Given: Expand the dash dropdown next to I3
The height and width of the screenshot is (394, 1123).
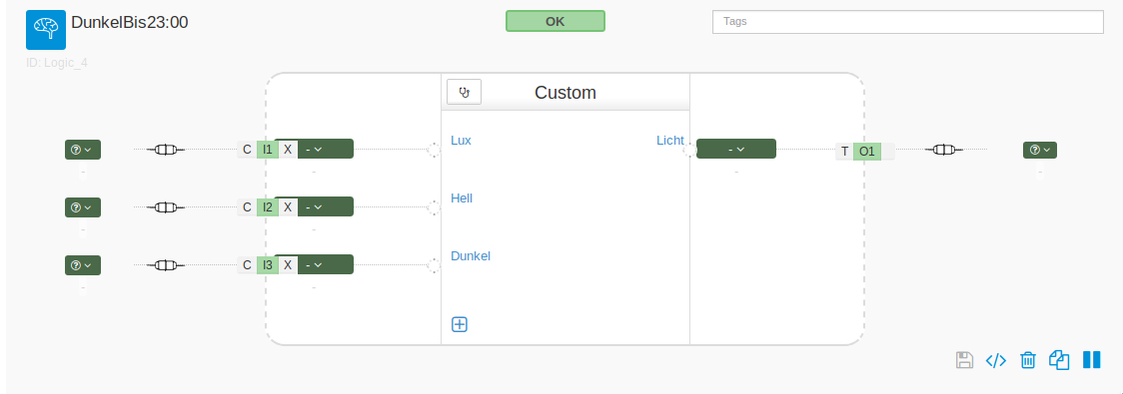Looking at the screenshot, I should coord(314,264).
